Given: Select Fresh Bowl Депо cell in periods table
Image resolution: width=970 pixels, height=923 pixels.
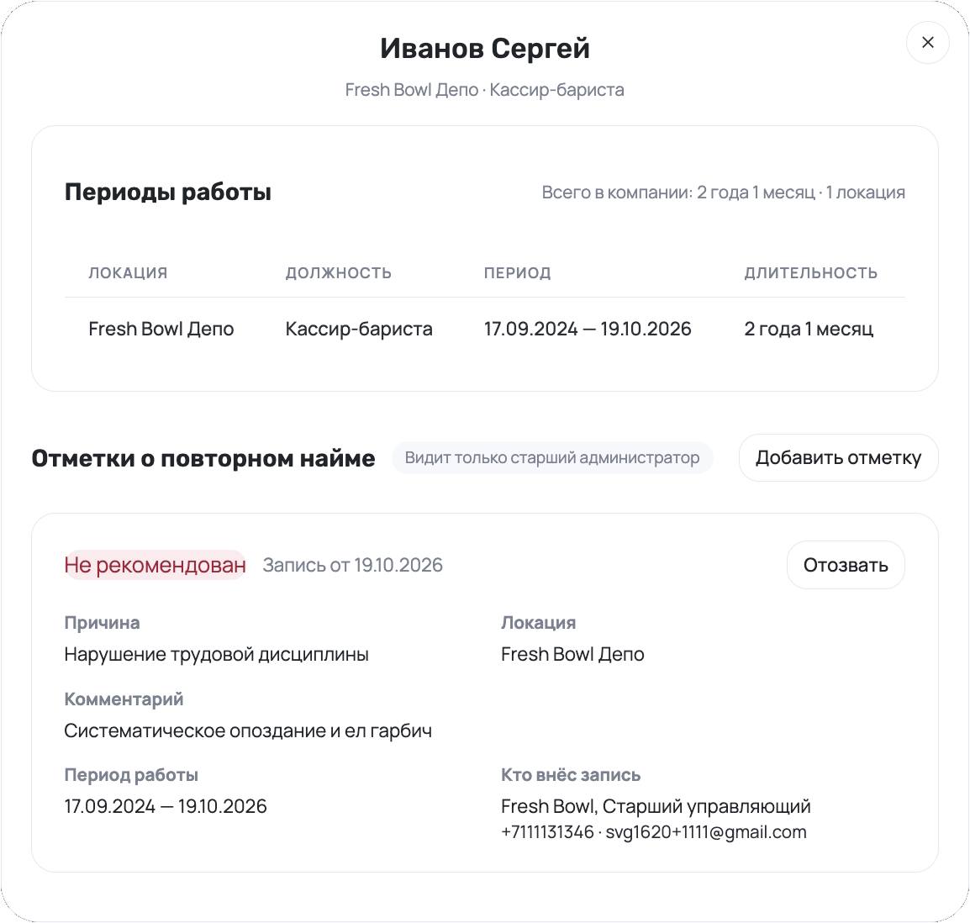Looking at the screenshot, I should point(161,329).
